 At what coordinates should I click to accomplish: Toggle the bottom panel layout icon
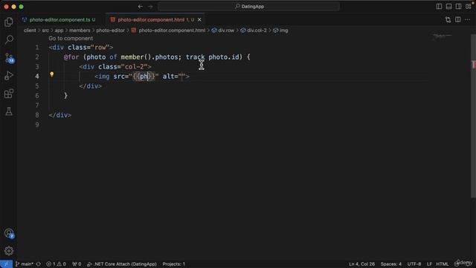pyautogui.click(x=448, y=7)
